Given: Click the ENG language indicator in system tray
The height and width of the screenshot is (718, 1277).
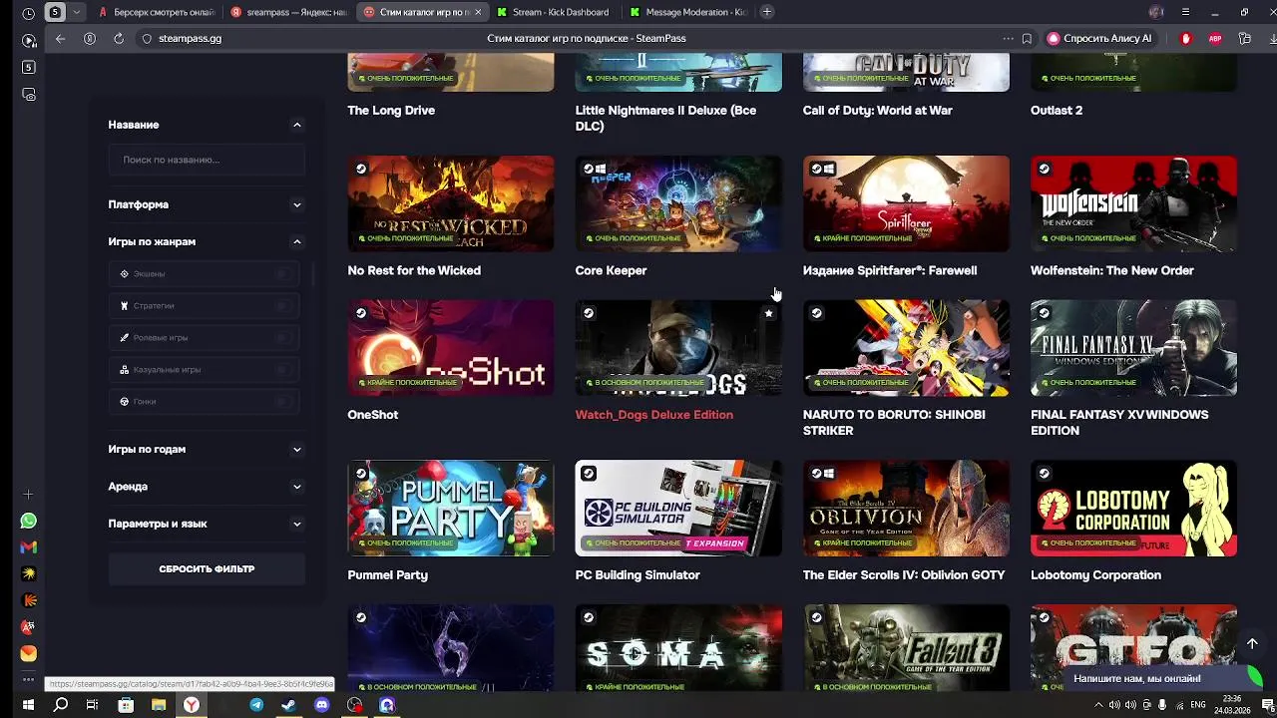Looking at the screenshot, I should pos(1198,705).
